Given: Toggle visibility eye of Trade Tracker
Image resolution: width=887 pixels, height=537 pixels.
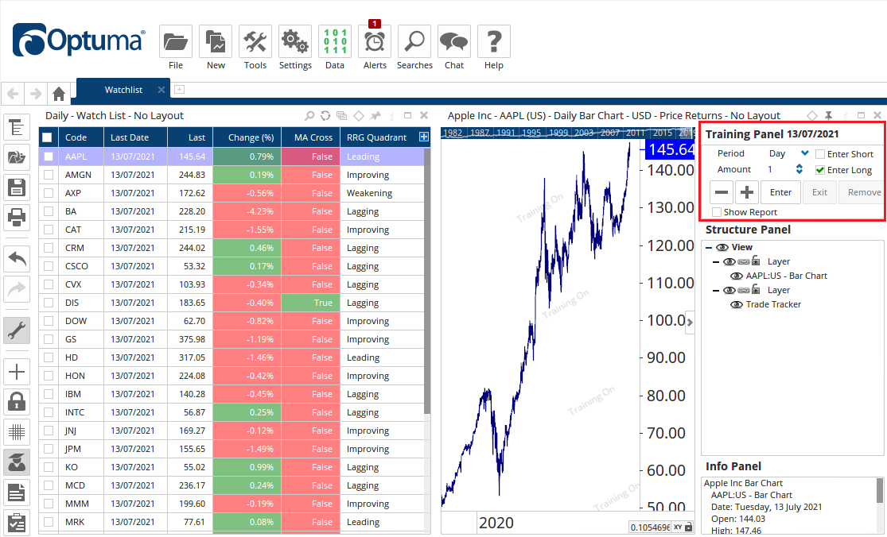Looking at the screenshot, I should (737, 305).
